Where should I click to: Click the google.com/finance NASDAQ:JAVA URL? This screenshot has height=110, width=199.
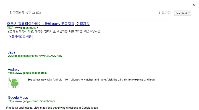tap(35, 56)
